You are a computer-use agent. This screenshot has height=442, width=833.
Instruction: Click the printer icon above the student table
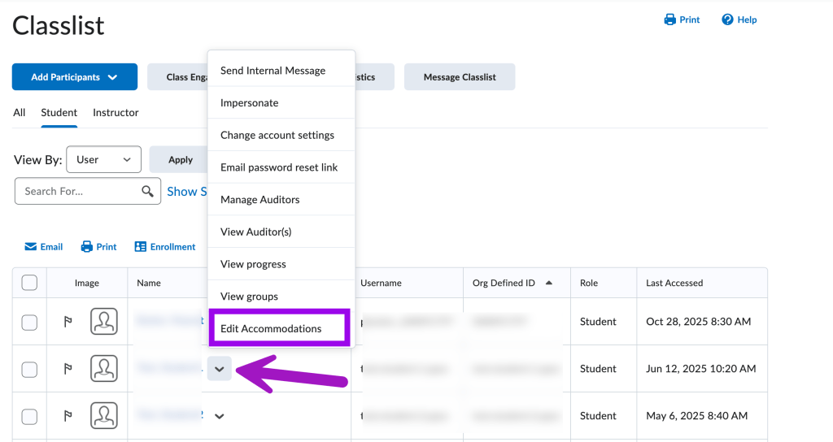pos(87,247)
